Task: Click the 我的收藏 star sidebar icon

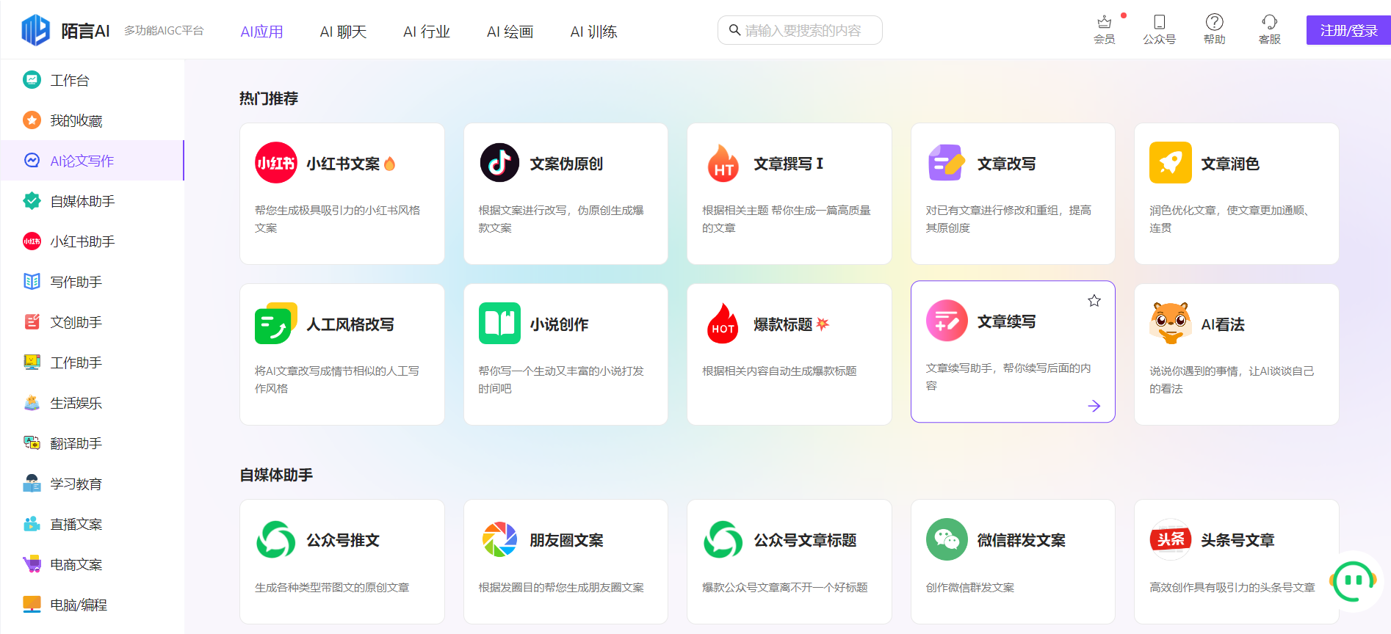Action: tap(32, 120)
